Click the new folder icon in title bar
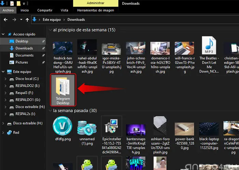The image size is (239, 170). [x=18, y=3]
